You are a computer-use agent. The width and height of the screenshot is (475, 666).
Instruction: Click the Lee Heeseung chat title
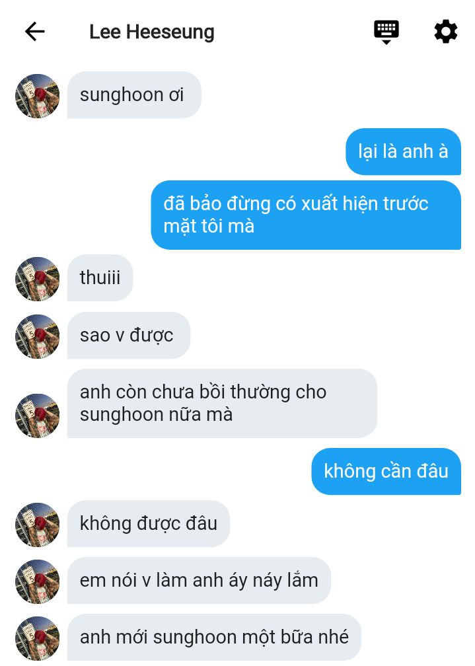pos(152,32)
